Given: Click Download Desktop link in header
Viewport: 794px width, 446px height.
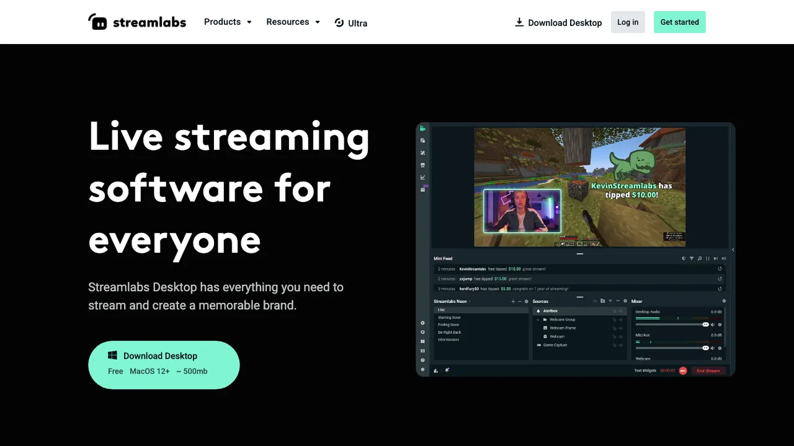Looking at the screenshot, I should pos(558,22).
